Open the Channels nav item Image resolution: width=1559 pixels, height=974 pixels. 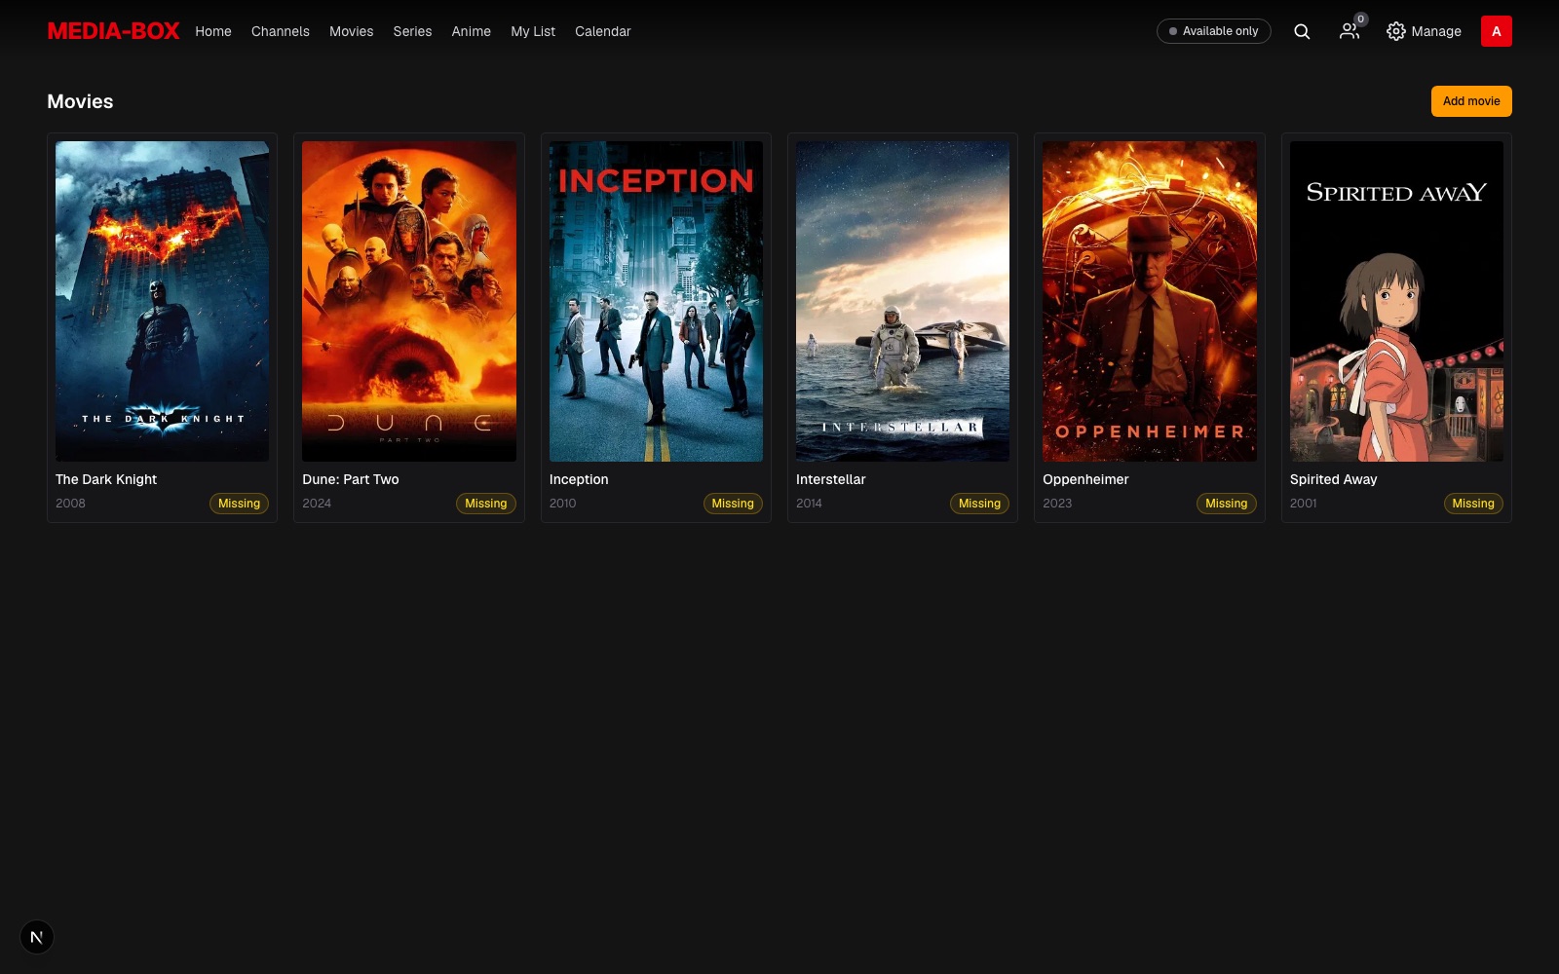pyautogui.click(x=281, y=31)
